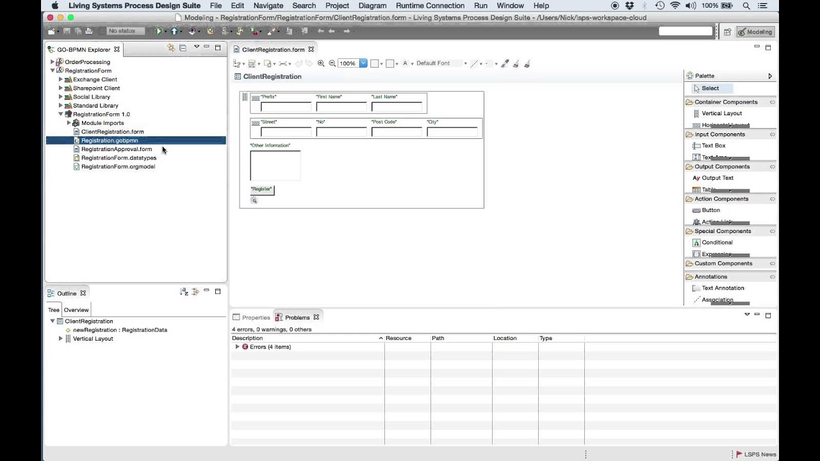The image size is (820, 461).
Task: Select RegistrationForm.datatypes in explorer
Action: click(x=119, y=158)
